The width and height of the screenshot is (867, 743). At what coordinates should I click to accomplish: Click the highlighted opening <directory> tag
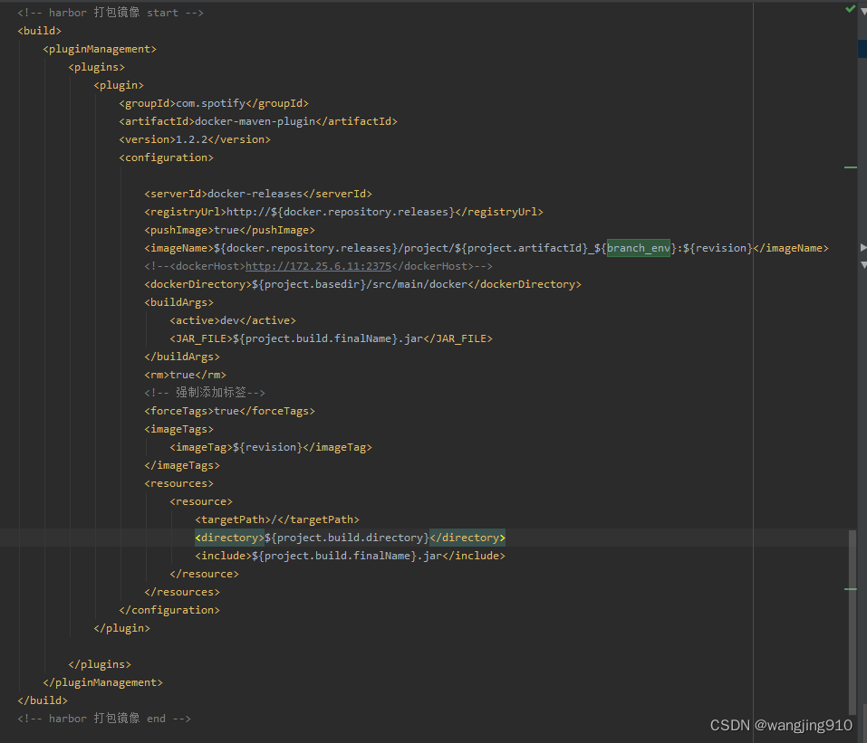(x=229, y=538)
